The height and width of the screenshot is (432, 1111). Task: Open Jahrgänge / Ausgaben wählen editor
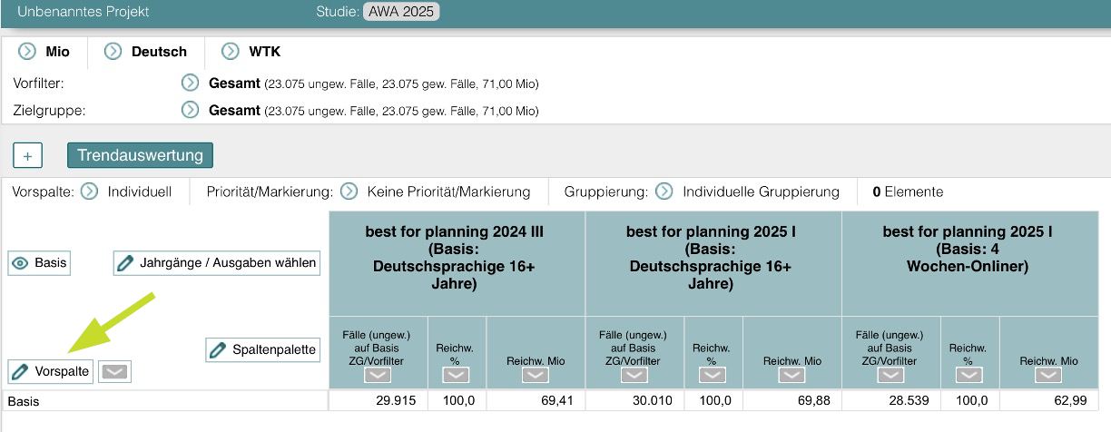pyautogui.click(x=217, y=263)
